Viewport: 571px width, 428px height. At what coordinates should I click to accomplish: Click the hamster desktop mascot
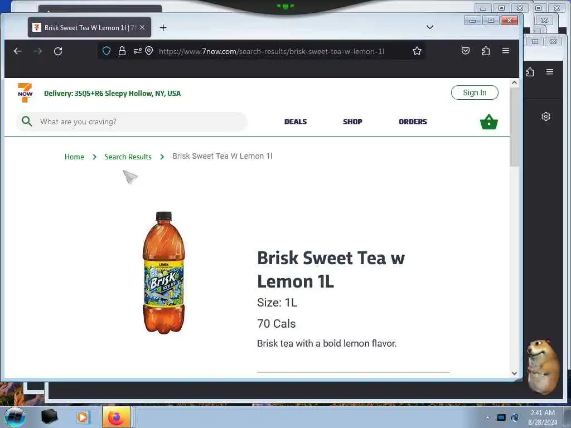click(543, 367)
